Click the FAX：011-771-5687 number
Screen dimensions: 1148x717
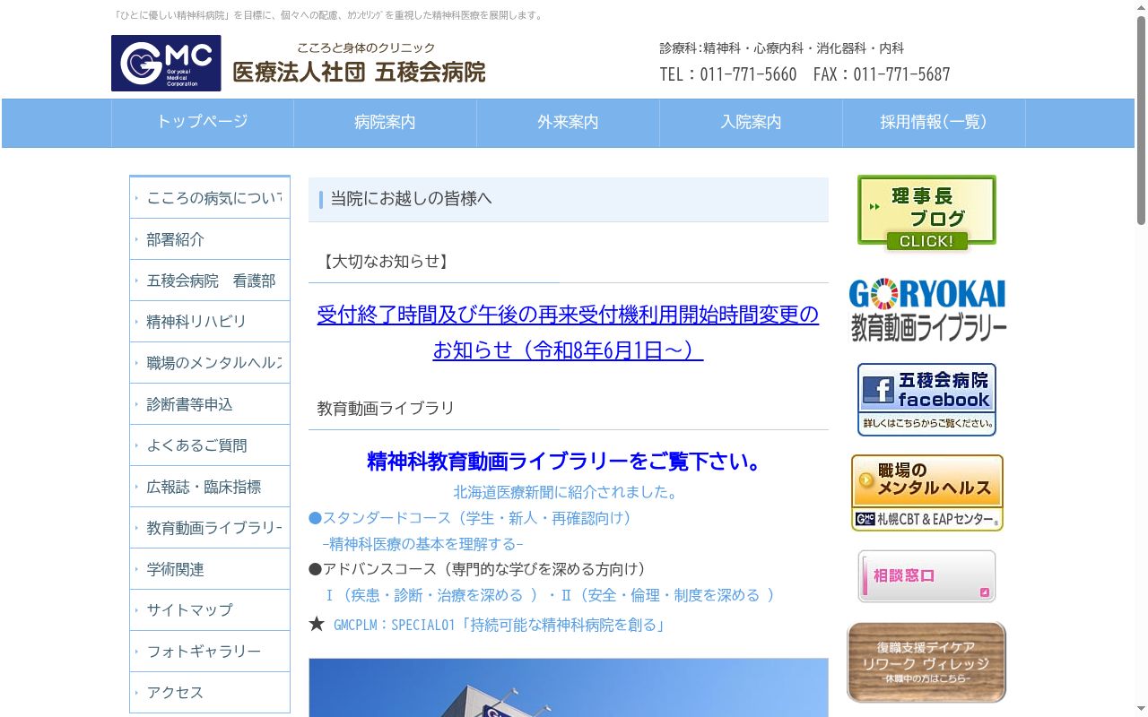(x=882, y=74)
